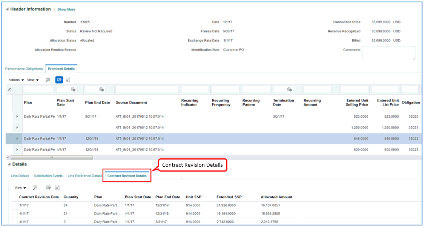Open the Satisfaction Events tab
This screenshot has width=425, height=227.
coord(48,176)
